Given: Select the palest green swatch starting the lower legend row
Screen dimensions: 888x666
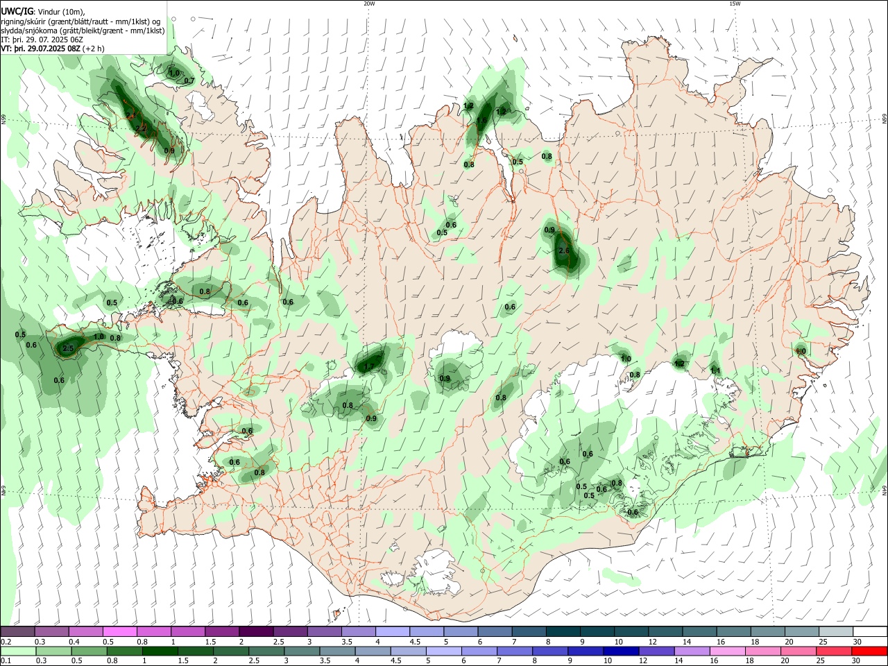Looking at the screenshot, I should pyautogui.click(x=17, y=651).
